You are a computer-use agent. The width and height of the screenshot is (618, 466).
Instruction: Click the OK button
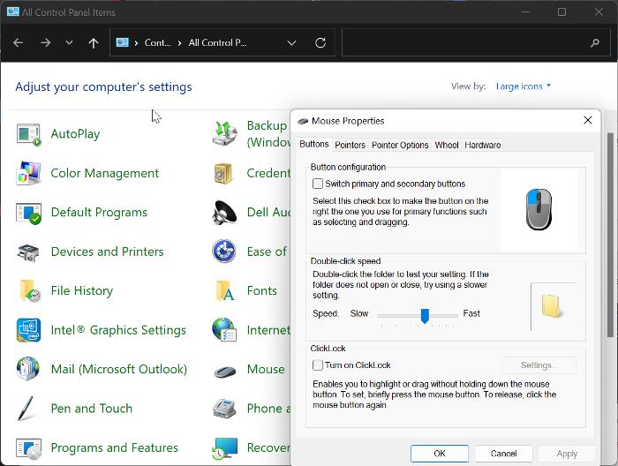440,454
